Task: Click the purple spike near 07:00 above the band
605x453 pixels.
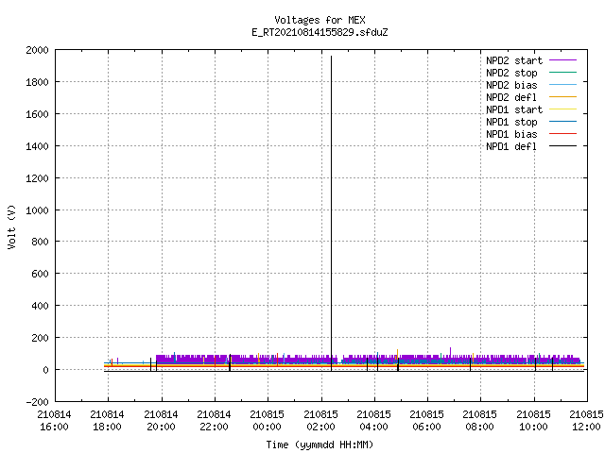Action: tap(450, 351)
